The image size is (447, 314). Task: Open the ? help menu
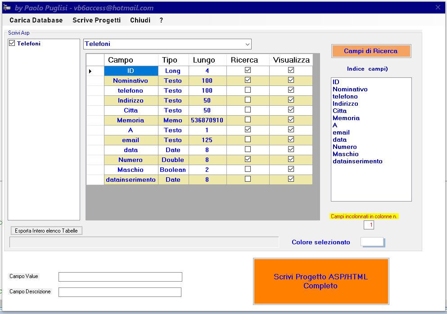click(161, 20)
